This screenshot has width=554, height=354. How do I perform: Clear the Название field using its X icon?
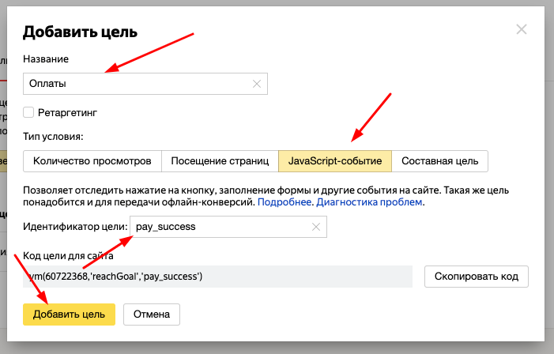click(257, 83)
